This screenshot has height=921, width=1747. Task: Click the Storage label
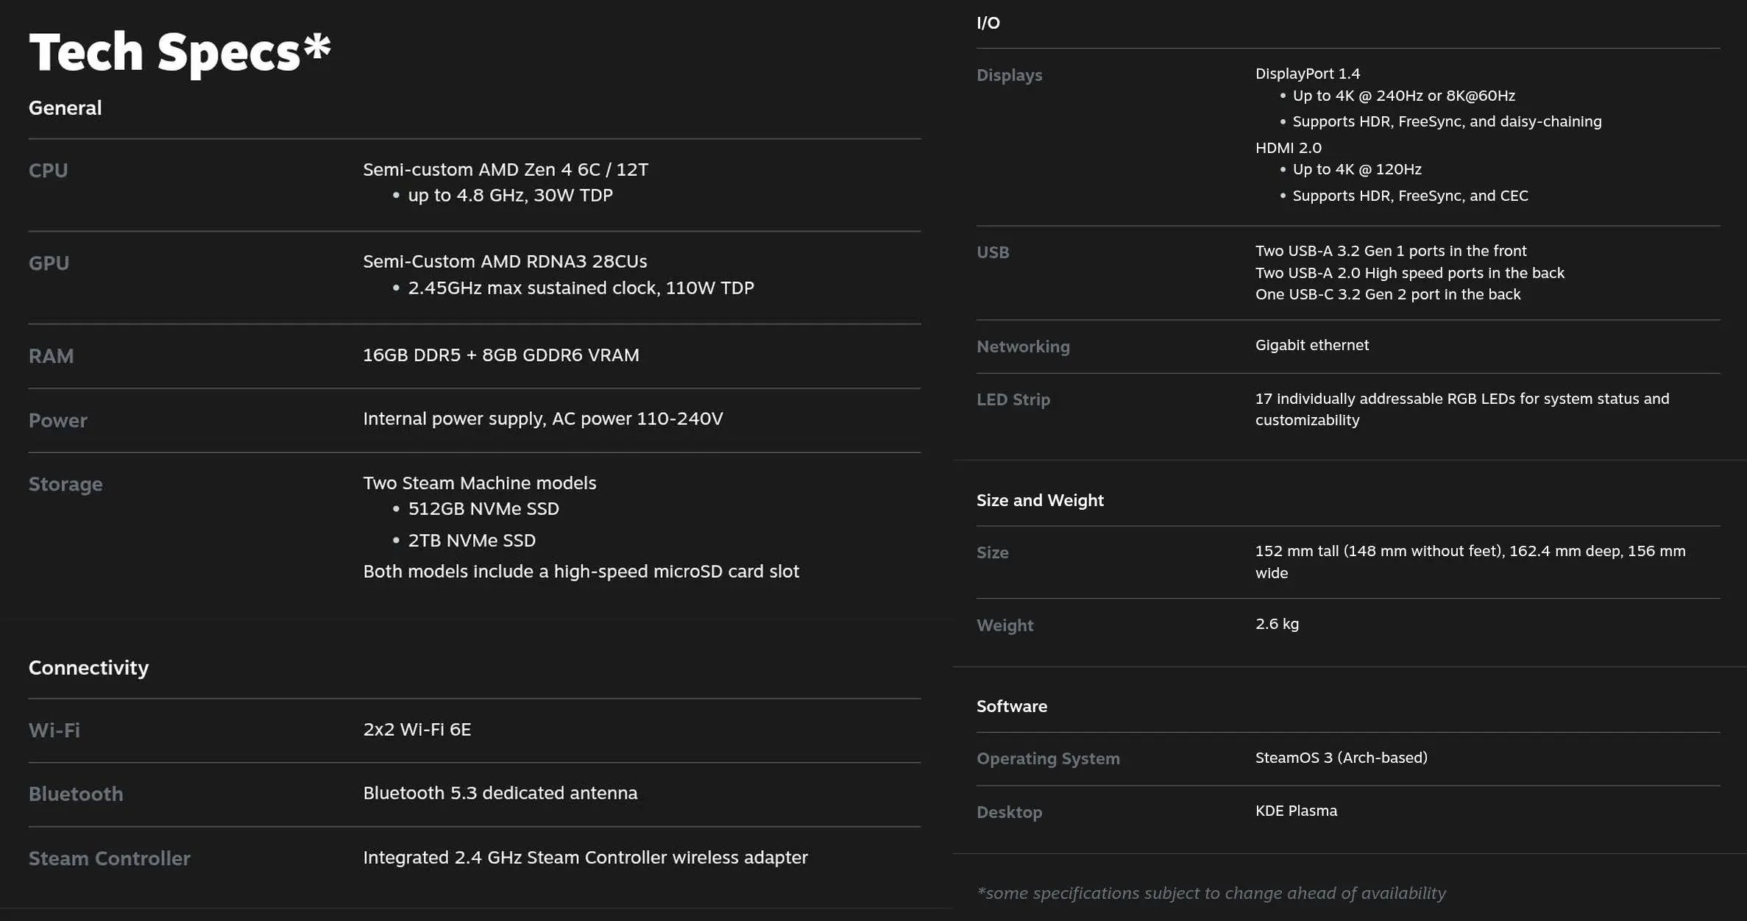65,483
